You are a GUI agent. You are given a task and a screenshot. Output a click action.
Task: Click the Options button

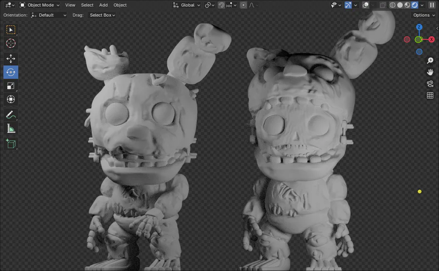click(424, 15)
